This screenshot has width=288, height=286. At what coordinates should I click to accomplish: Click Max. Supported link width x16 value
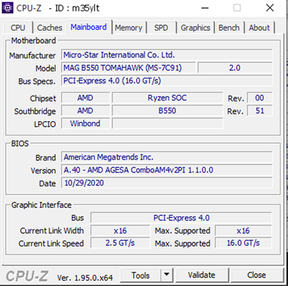click(x=243, y=231)
